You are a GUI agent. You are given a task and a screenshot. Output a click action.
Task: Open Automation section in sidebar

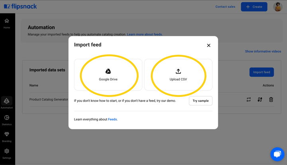(7, 103)
